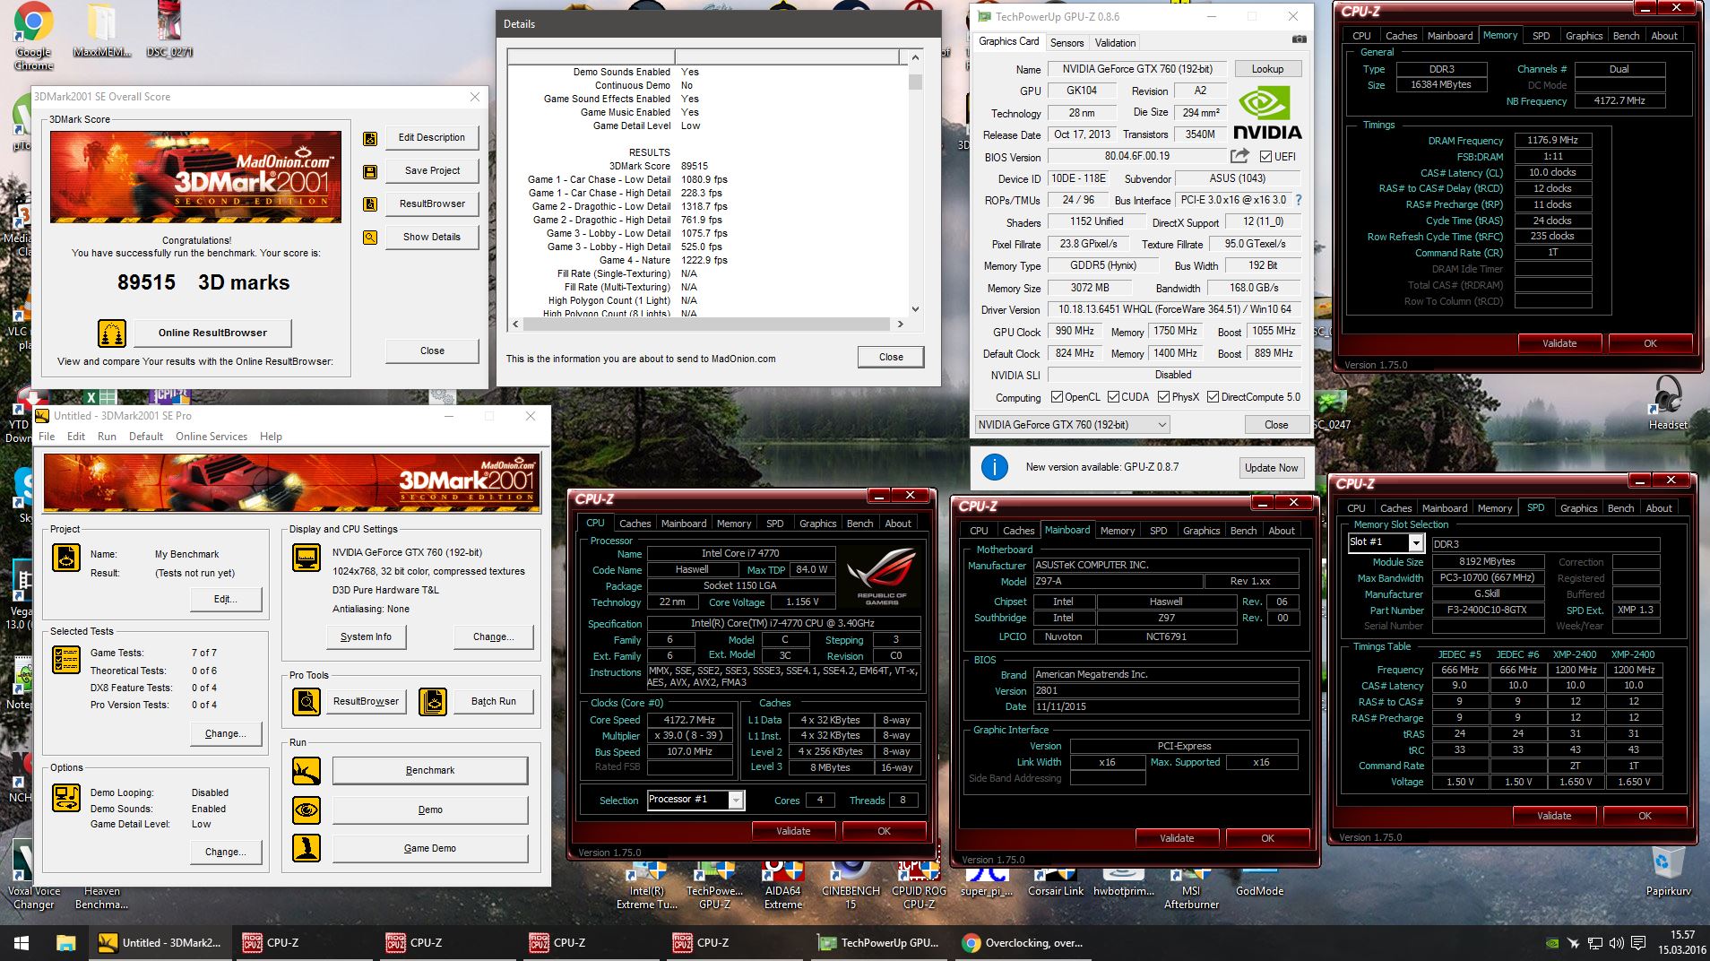Click Validate in the CPU-Z Memory window
Screen dimensions: 1710x961
tap(1559, 343)
